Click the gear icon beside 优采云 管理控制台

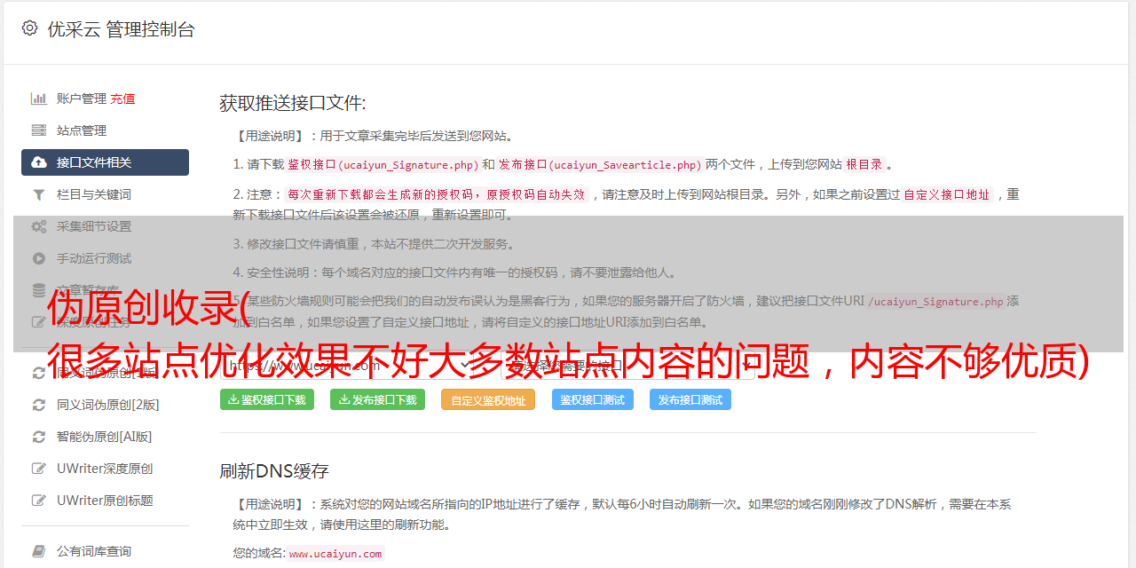coord(29,28)
